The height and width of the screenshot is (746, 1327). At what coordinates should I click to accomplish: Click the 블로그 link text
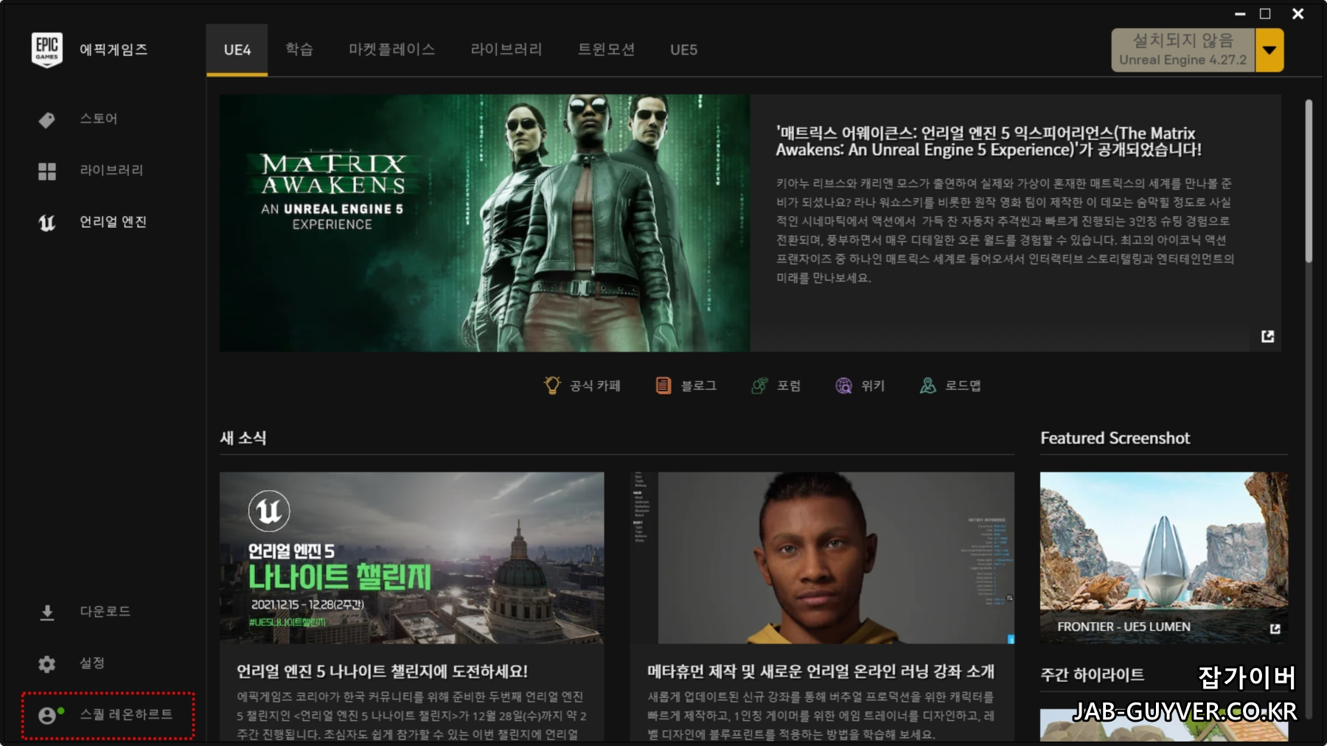pos(699,386)
